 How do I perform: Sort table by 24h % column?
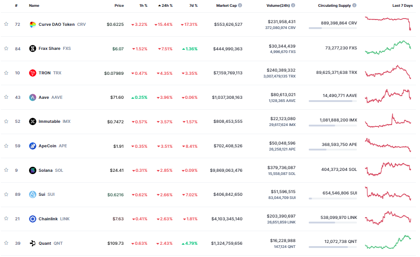point(165,5)
